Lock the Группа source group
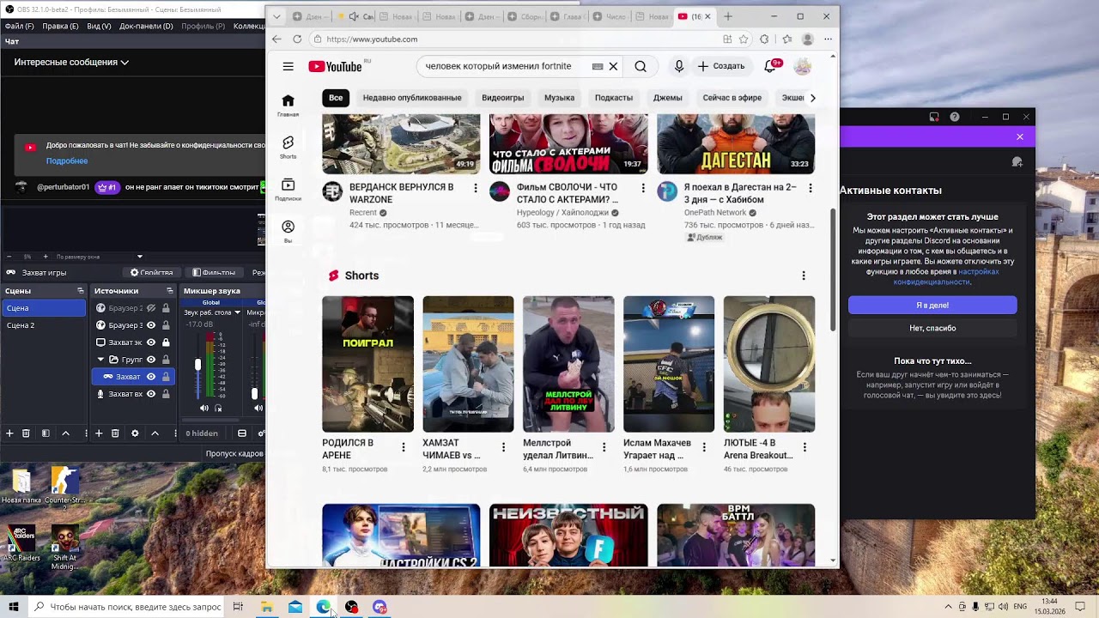Image resolution: width=1099 pixels, height=618 pixels. [x=166, y=360]
